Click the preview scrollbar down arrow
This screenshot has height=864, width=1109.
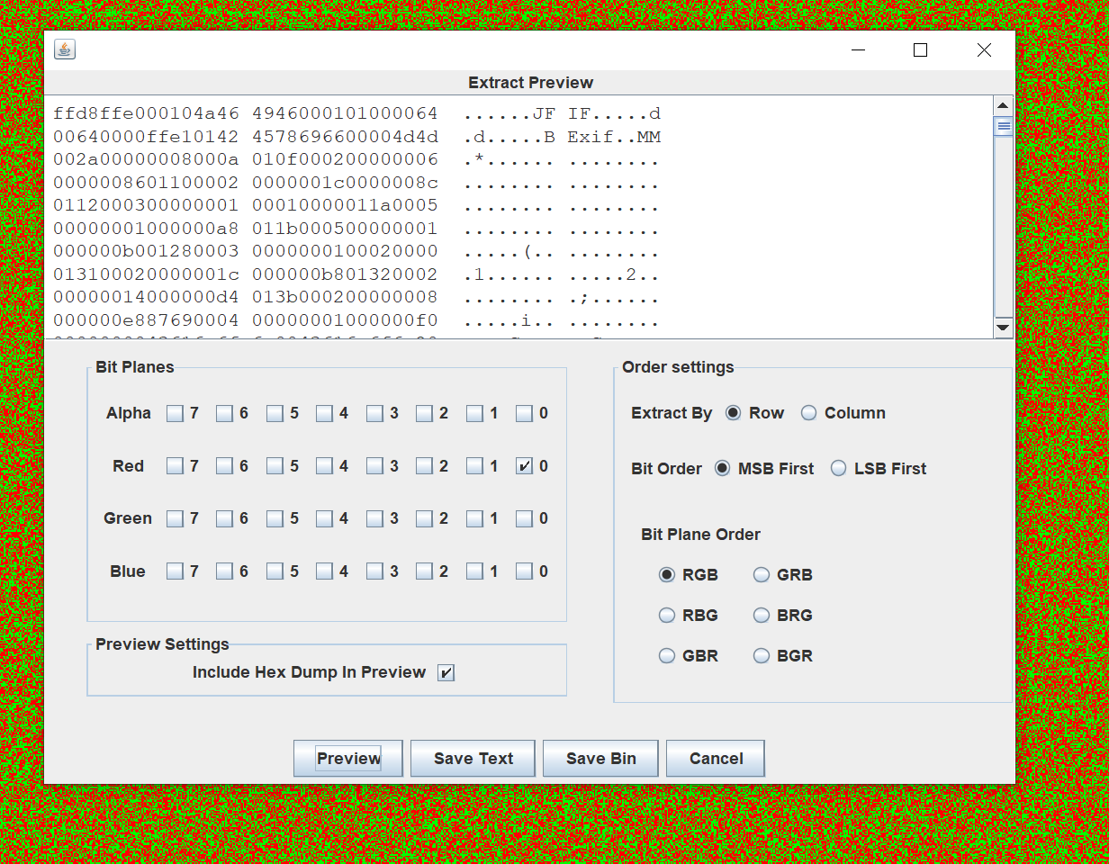pos(1003,328)
